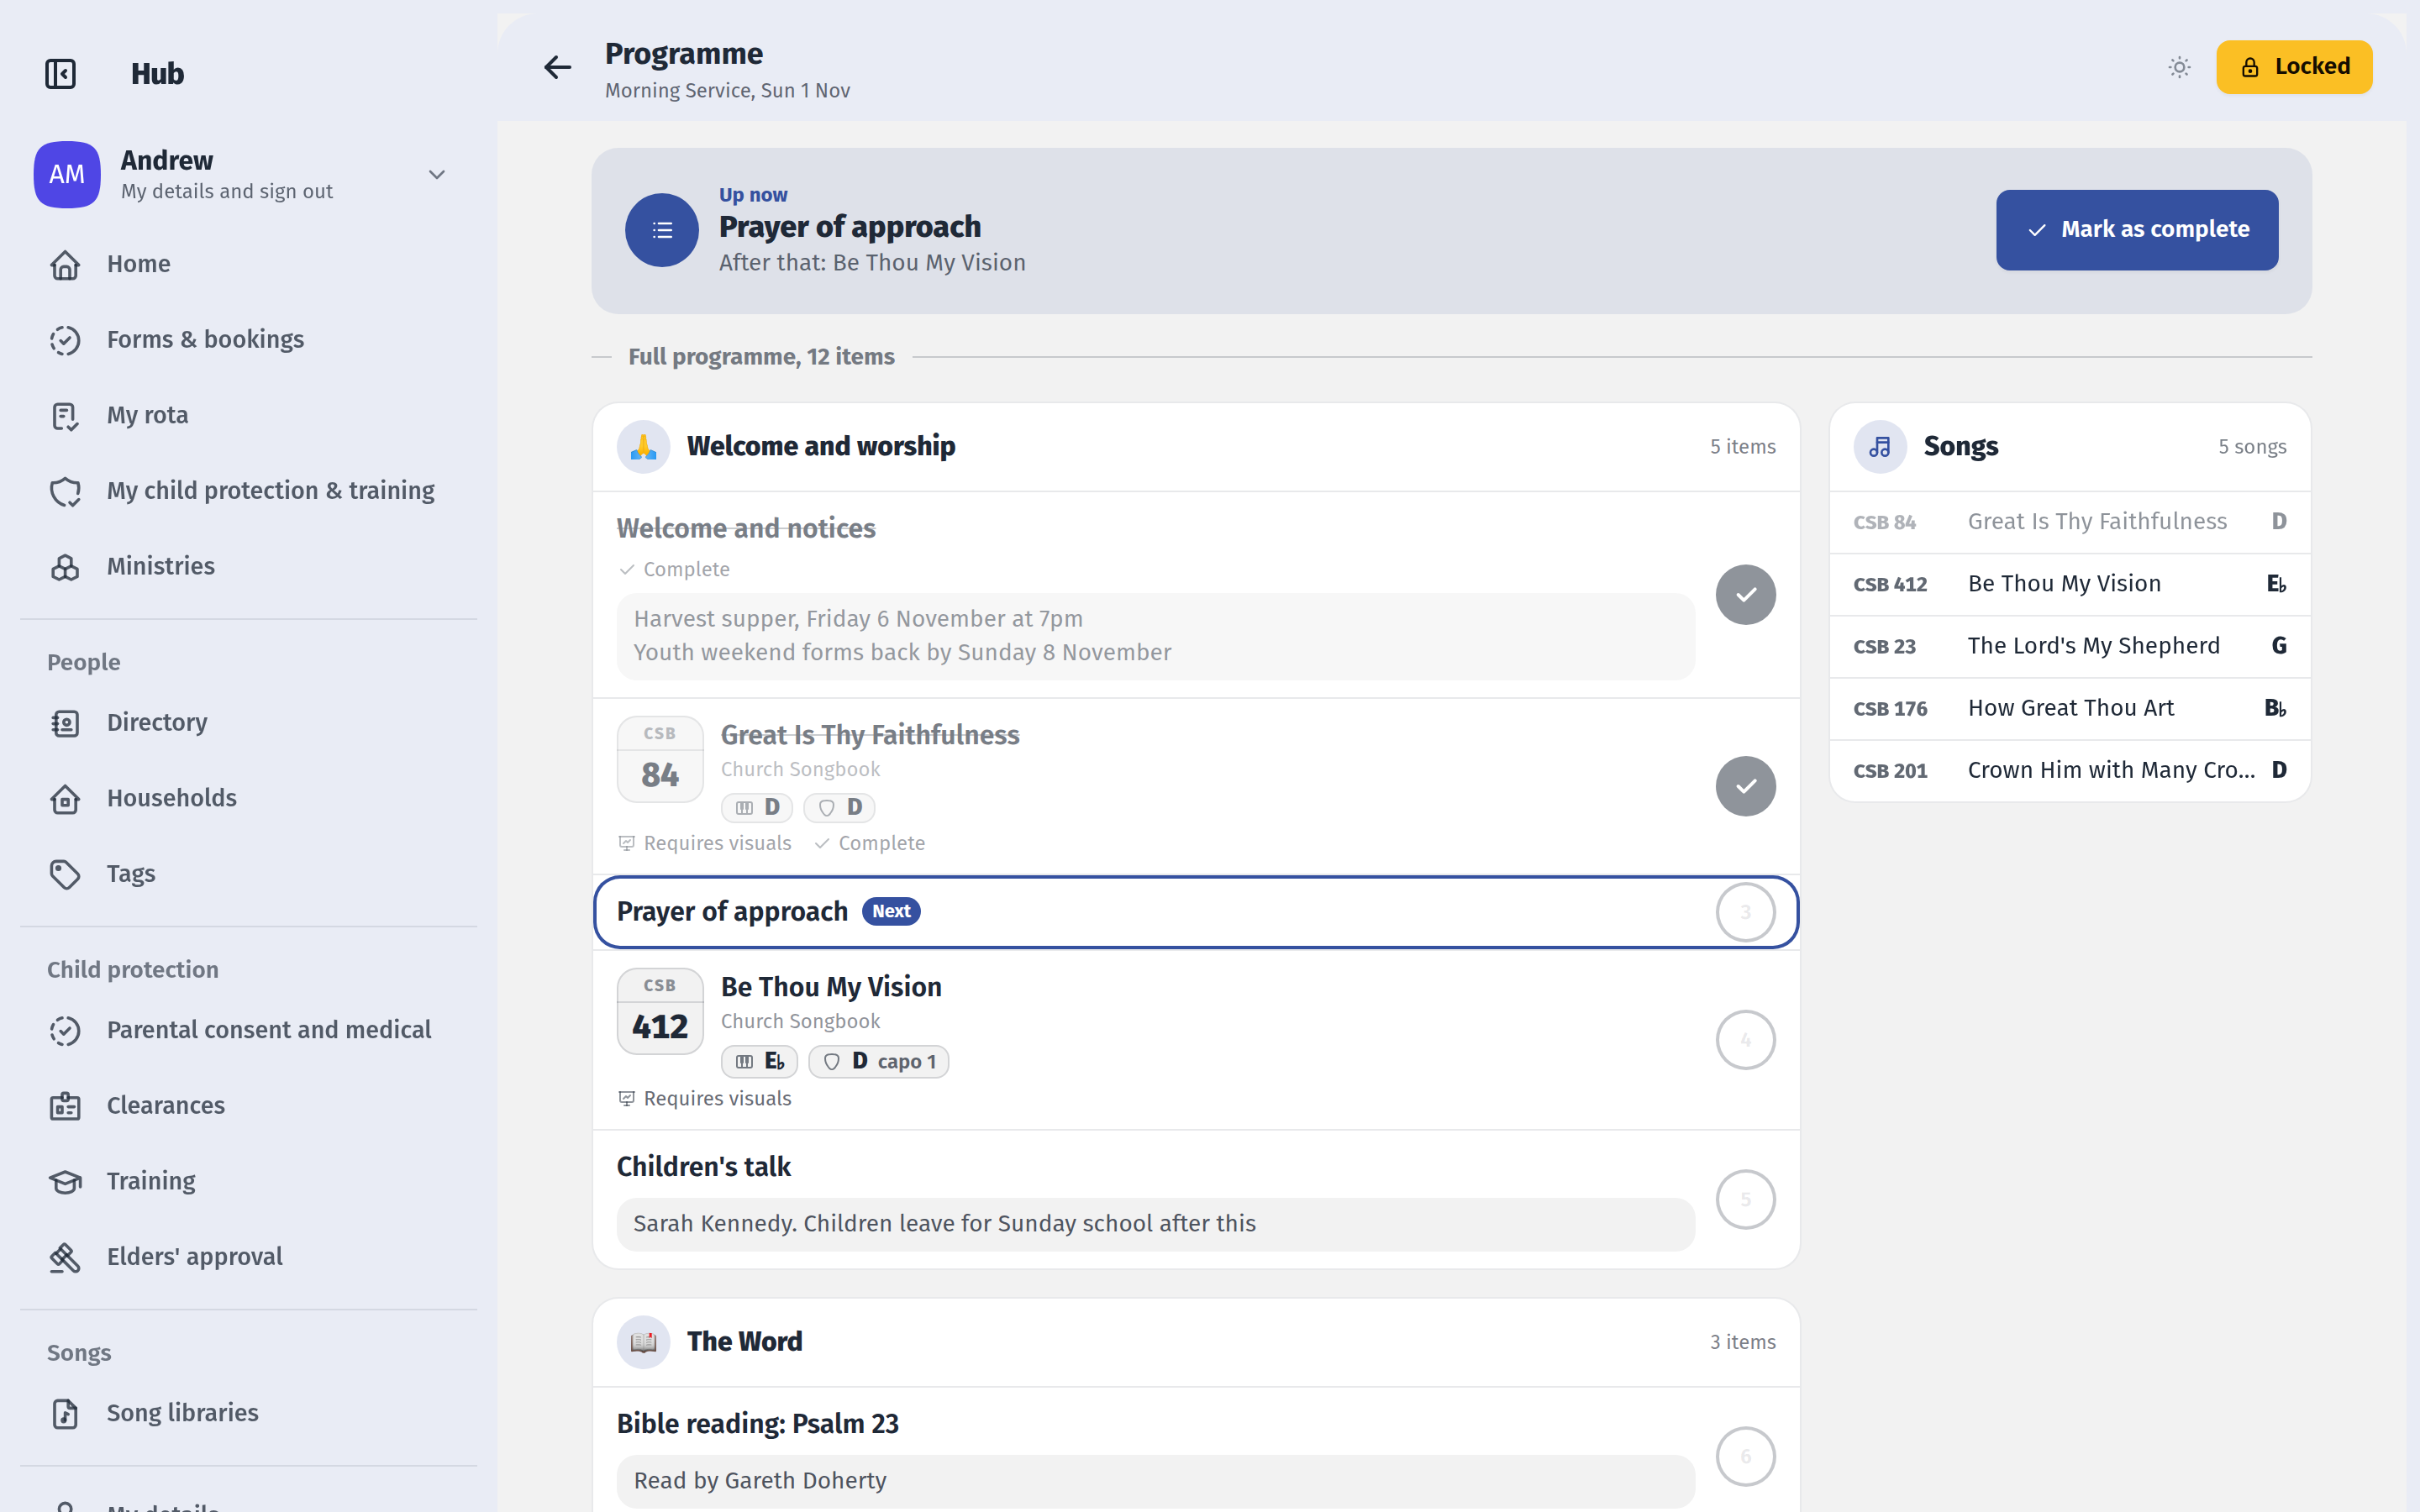Open the Directory page
This screenshot has width=2420, height=1512.
[248, 722]
